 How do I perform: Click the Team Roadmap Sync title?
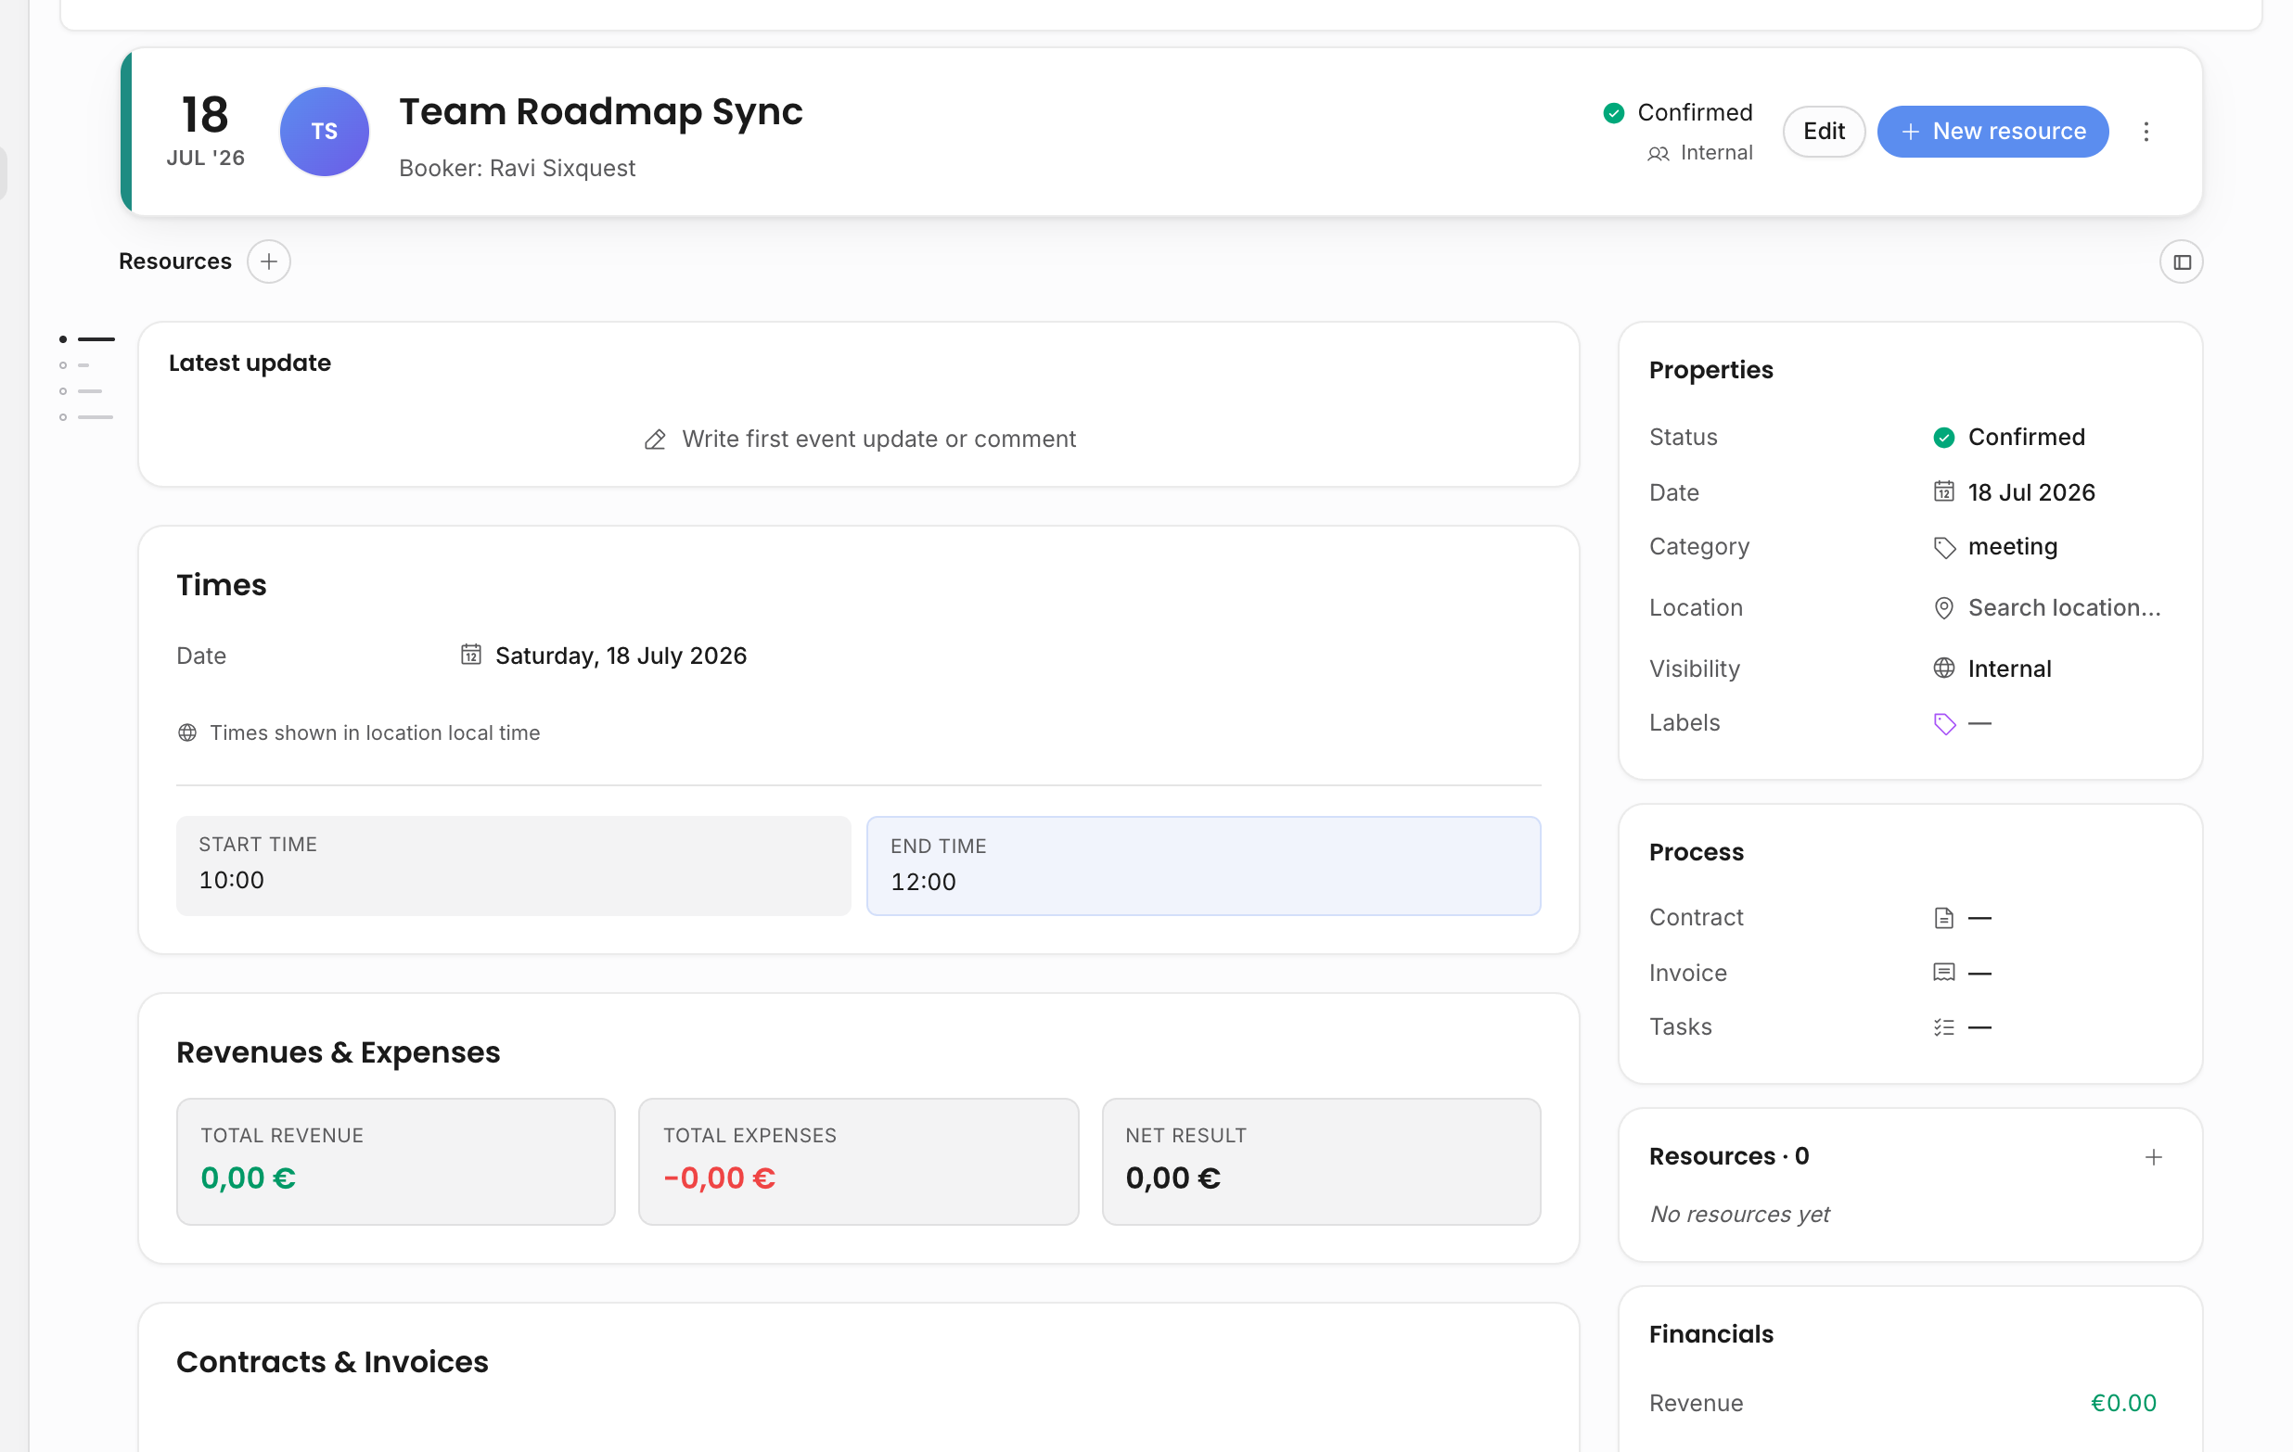600,111
